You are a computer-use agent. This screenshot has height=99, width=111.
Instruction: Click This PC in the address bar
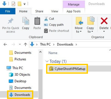pos(45,44)
